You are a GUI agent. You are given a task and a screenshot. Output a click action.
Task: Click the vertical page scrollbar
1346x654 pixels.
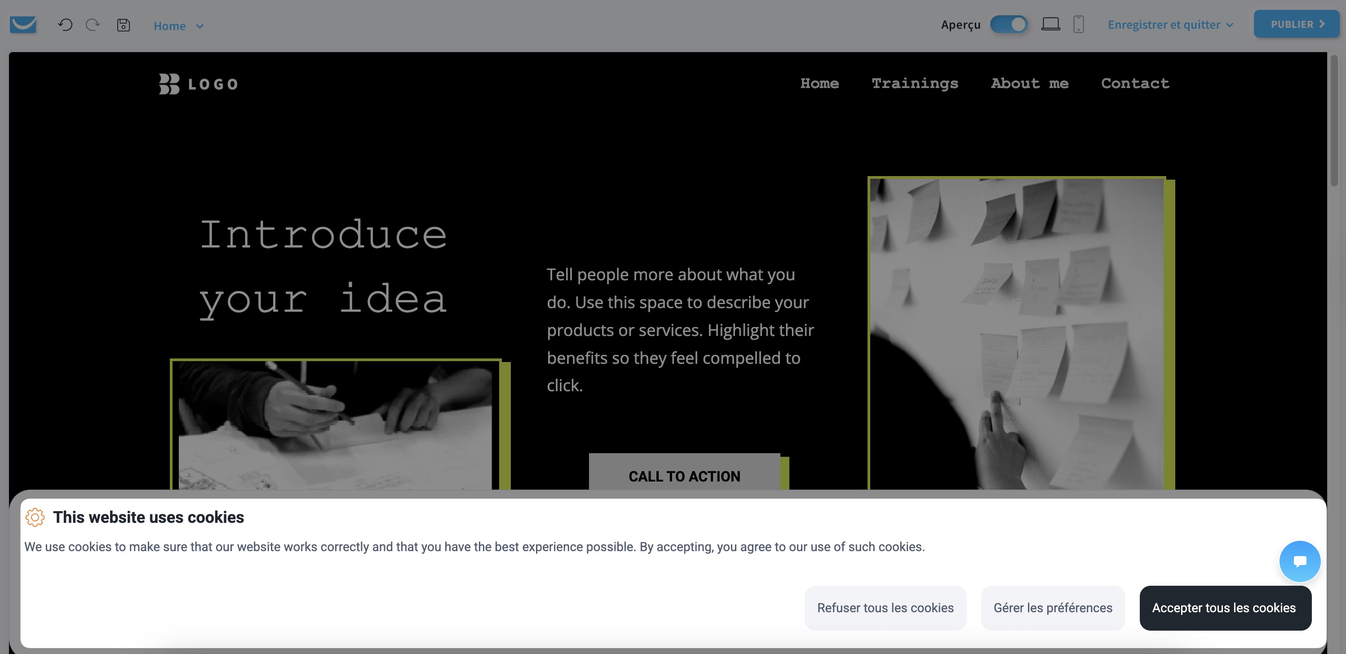point(1333,120)
